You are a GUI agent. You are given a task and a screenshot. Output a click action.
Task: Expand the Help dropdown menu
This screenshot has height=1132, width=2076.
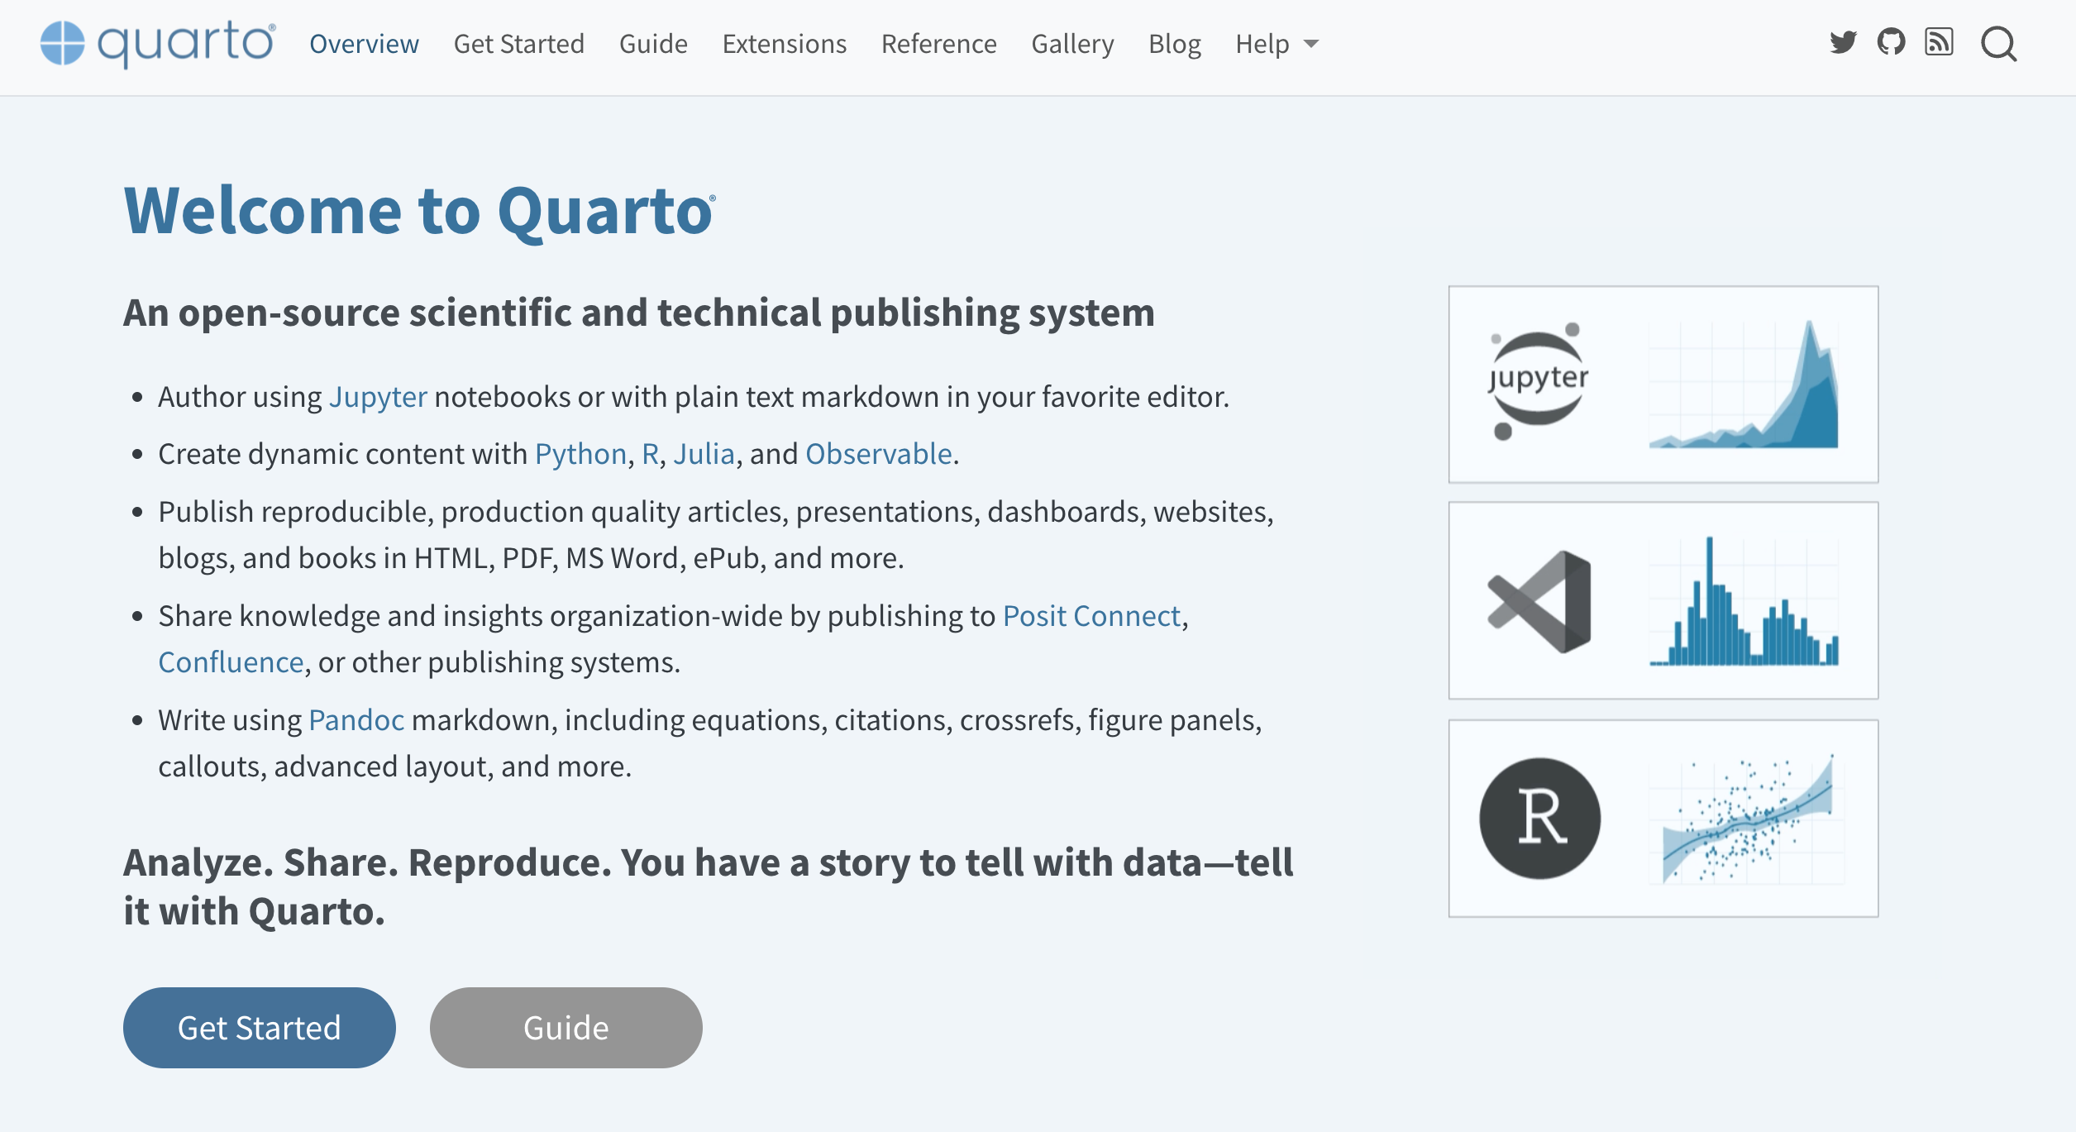coord(1277,44)
